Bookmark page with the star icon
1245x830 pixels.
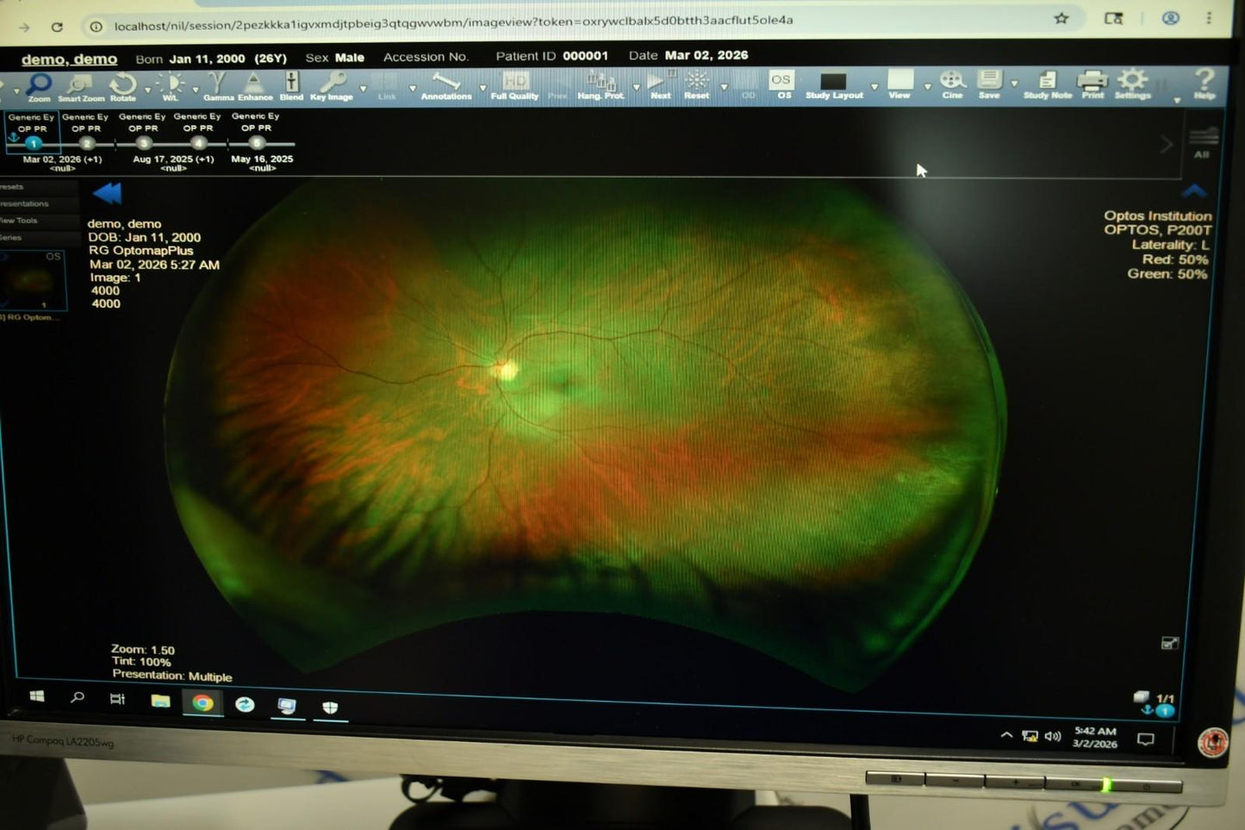[x=1061, y=18]
